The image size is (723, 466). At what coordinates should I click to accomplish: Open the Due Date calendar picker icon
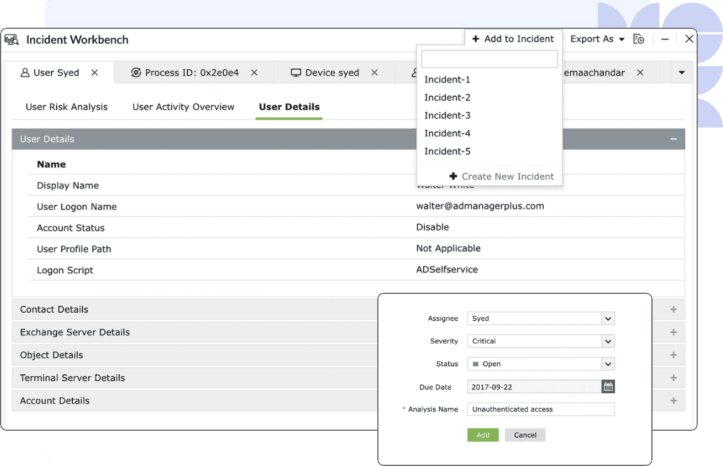(x=607, y=386)
